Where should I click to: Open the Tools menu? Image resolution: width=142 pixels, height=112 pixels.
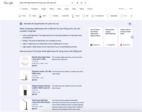tap(131, 9)
